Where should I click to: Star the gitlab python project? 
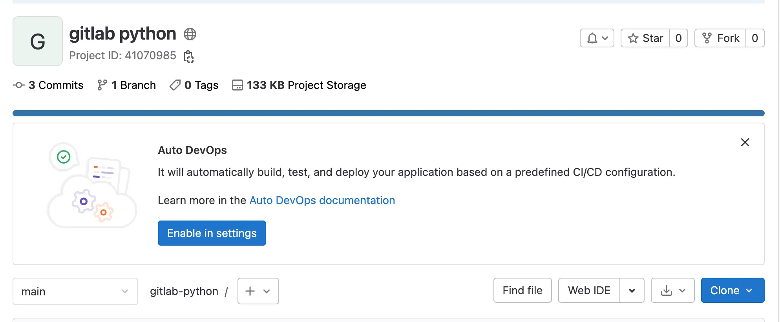click(645, 38)
